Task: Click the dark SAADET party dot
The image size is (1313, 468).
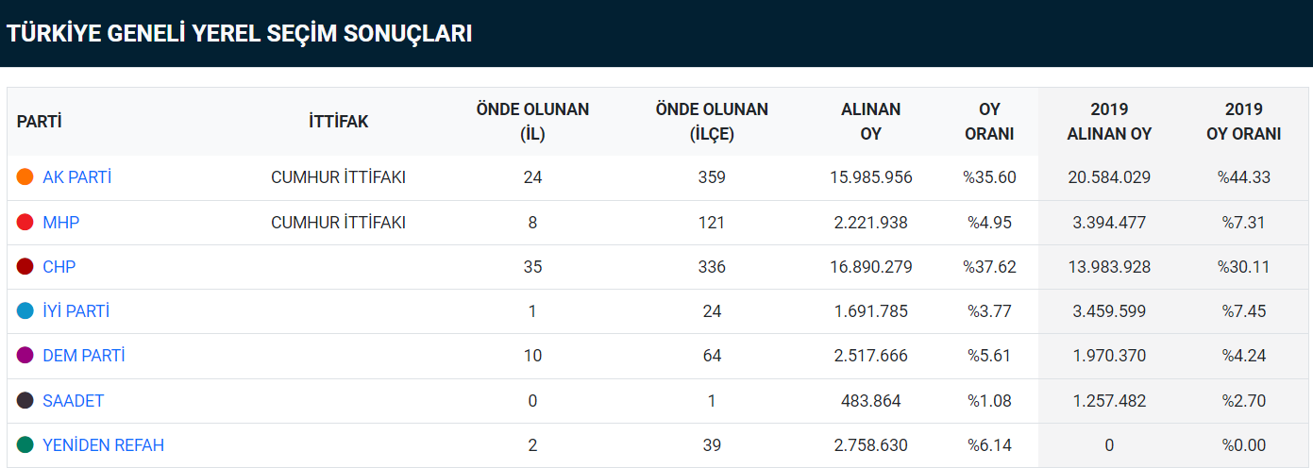Action: [x=25, y=401]
